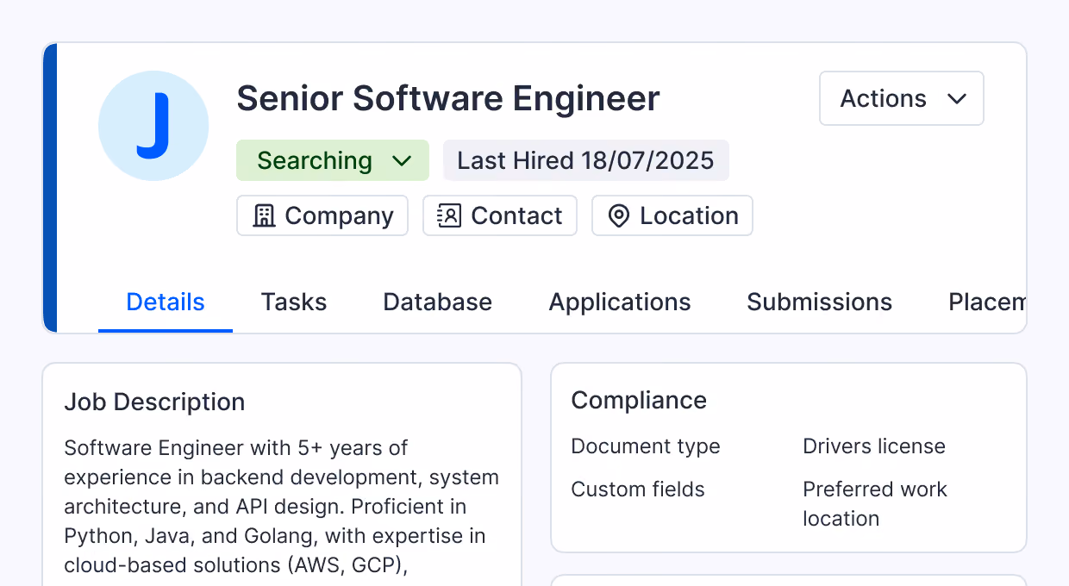Click the Job Description heading

[154, 402]
